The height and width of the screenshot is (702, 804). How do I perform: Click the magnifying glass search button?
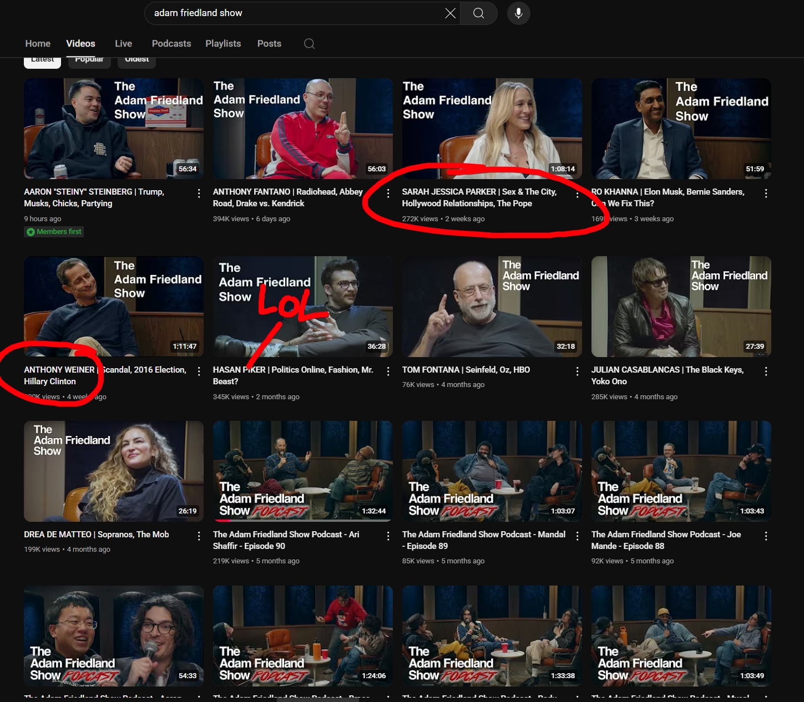478,13
